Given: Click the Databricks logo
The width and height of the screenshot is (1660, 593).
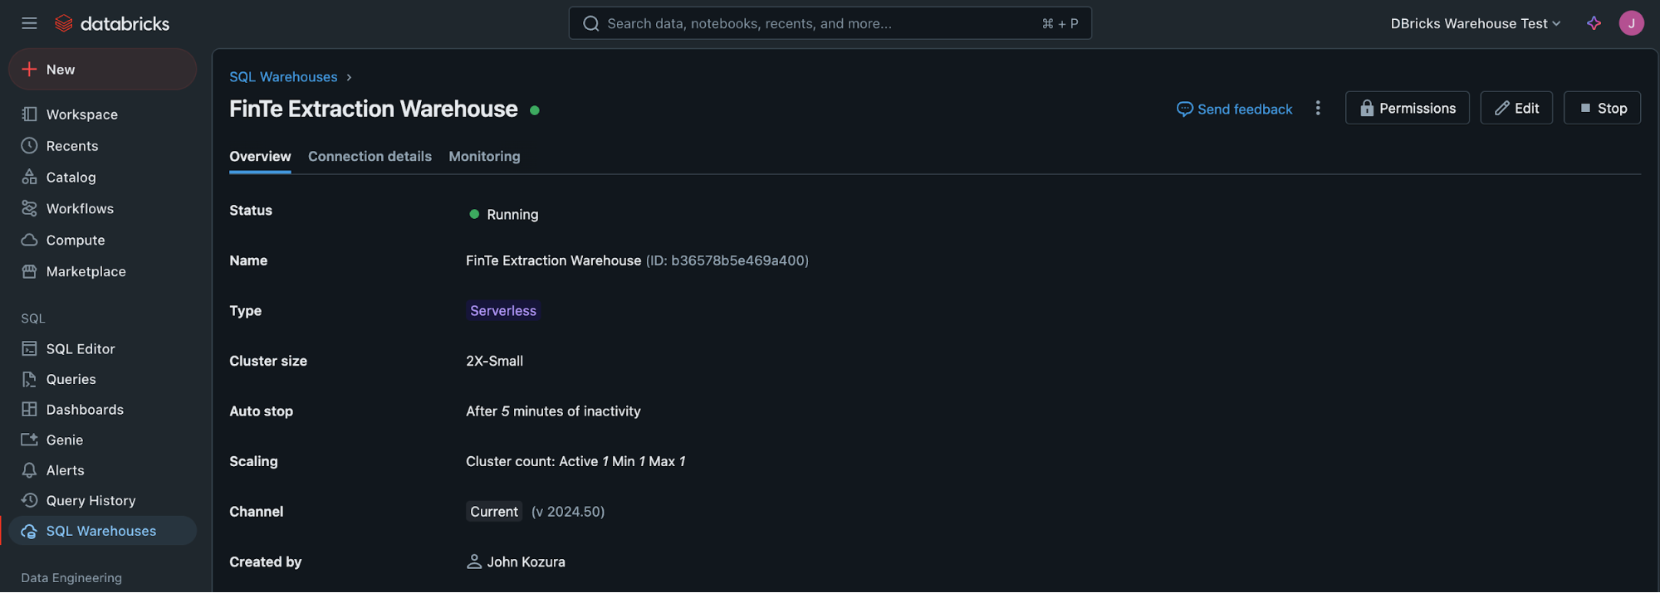Looking at the screenshot, I should click(x=112, y=23).
